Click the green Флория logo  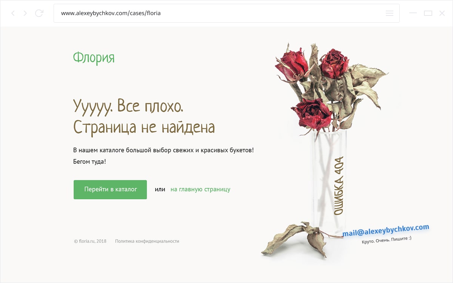[94, 58]
